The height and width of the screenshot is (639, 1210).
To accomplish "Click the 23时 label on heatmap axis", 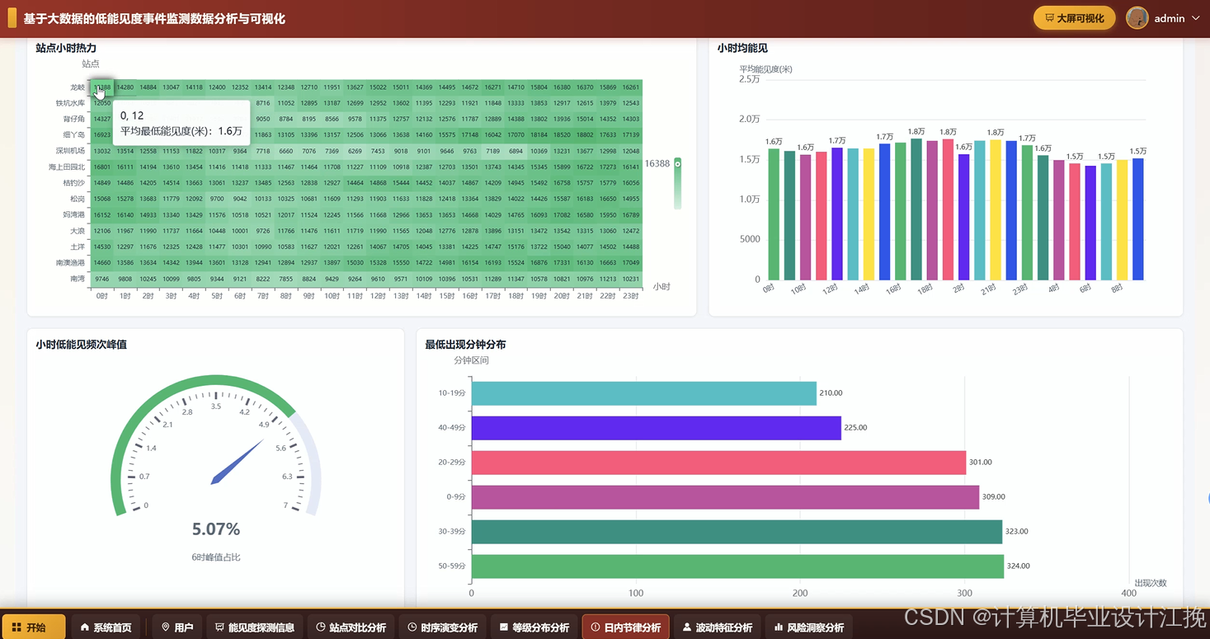I will 631,296.
